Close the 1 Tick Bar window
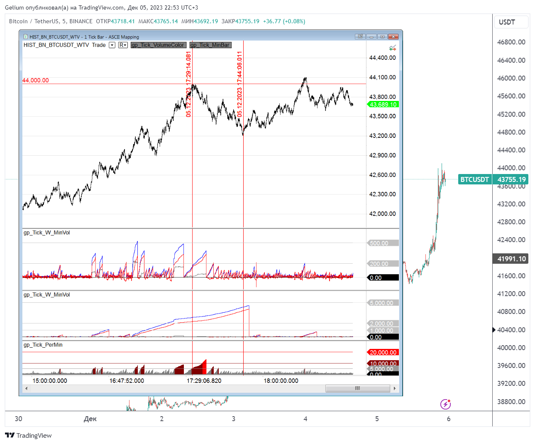 [393, 37]
